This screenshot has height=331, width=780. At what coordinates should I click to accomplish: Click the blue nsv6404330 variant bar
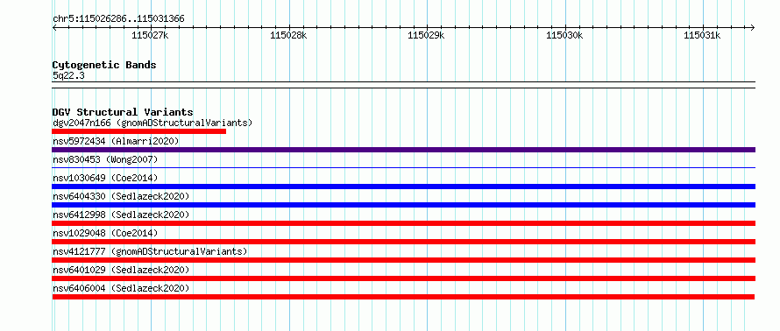[x=403, y=205]
